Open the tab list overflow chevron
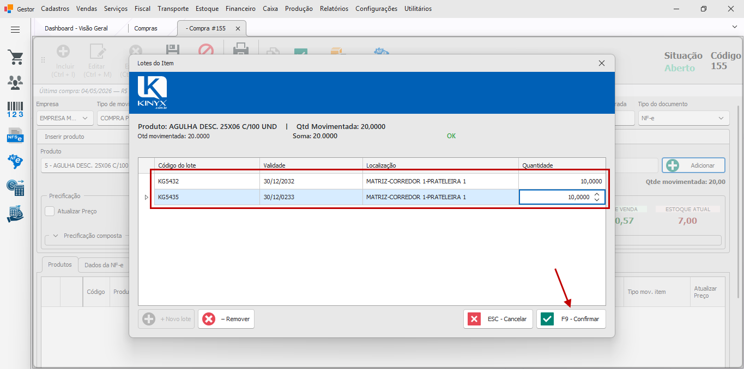This screenshot has width=744, height=369. coord(734,26)
